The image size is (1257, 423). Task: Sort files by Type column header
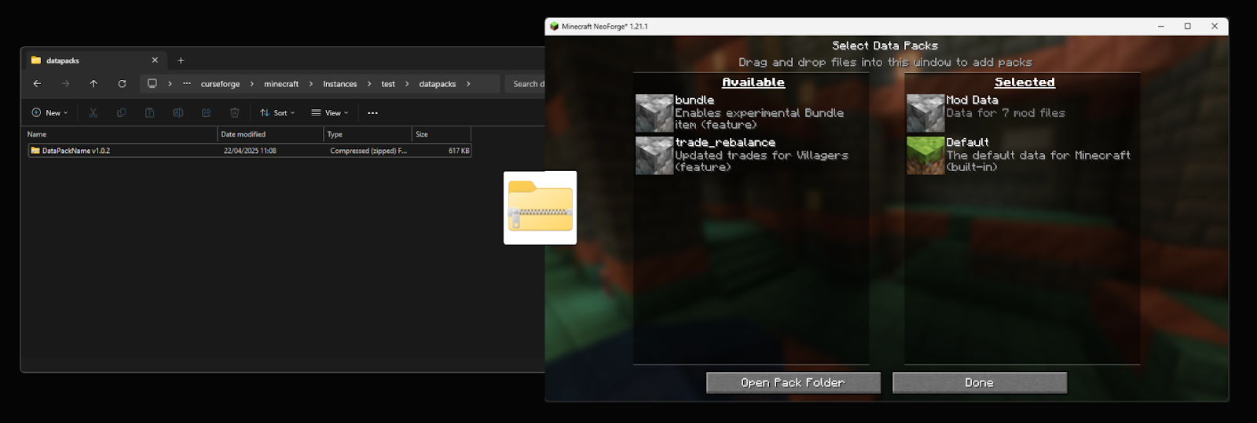point(368,134)
